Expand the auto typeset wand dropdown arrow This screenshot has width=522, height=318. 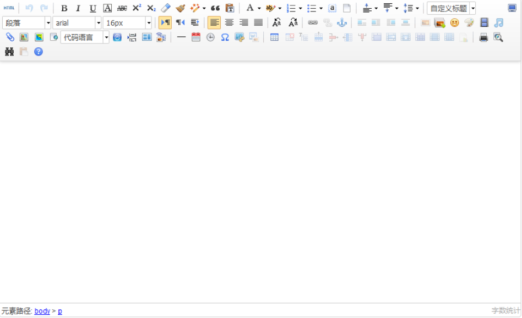point(204,9)
